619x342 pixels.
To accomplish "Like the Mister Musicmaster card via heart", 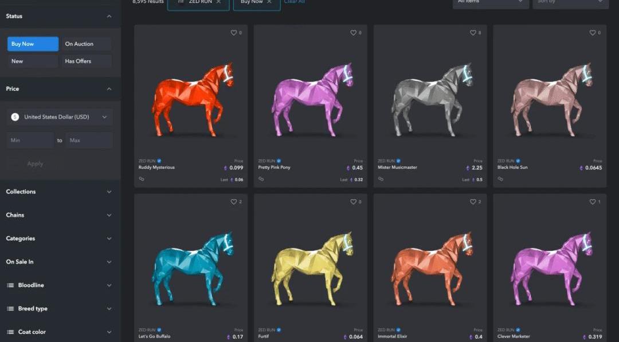I will [x=473, y=33].
